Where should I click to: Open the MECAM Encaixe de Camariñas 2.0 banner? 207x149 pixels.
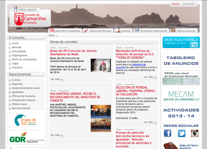181,95
